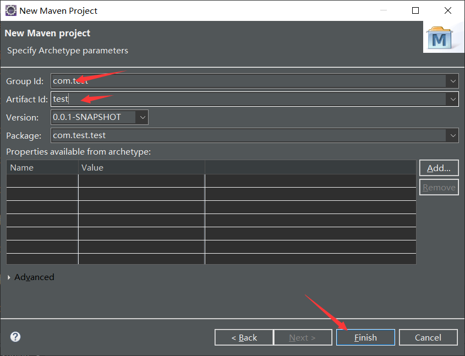Viewport: 465px width, 356px height.
Task: Close the New Maven Project dialog
Action: (x=448, y=10)
